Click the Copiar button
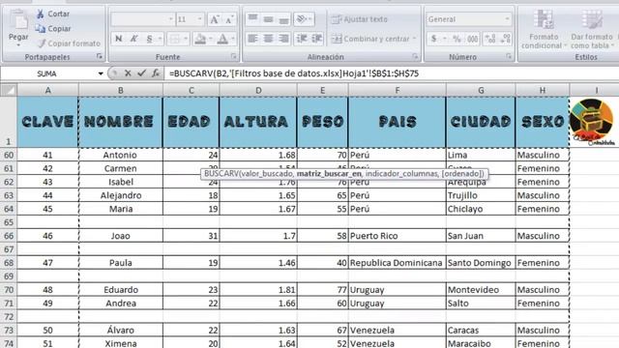This screenshot has width=619, height=348. click(53, 28)
